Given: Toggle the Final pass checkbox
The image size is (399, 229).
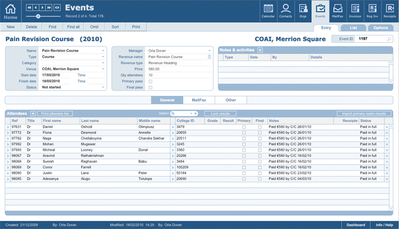Looking at the screenshot, I should [151, 87].
